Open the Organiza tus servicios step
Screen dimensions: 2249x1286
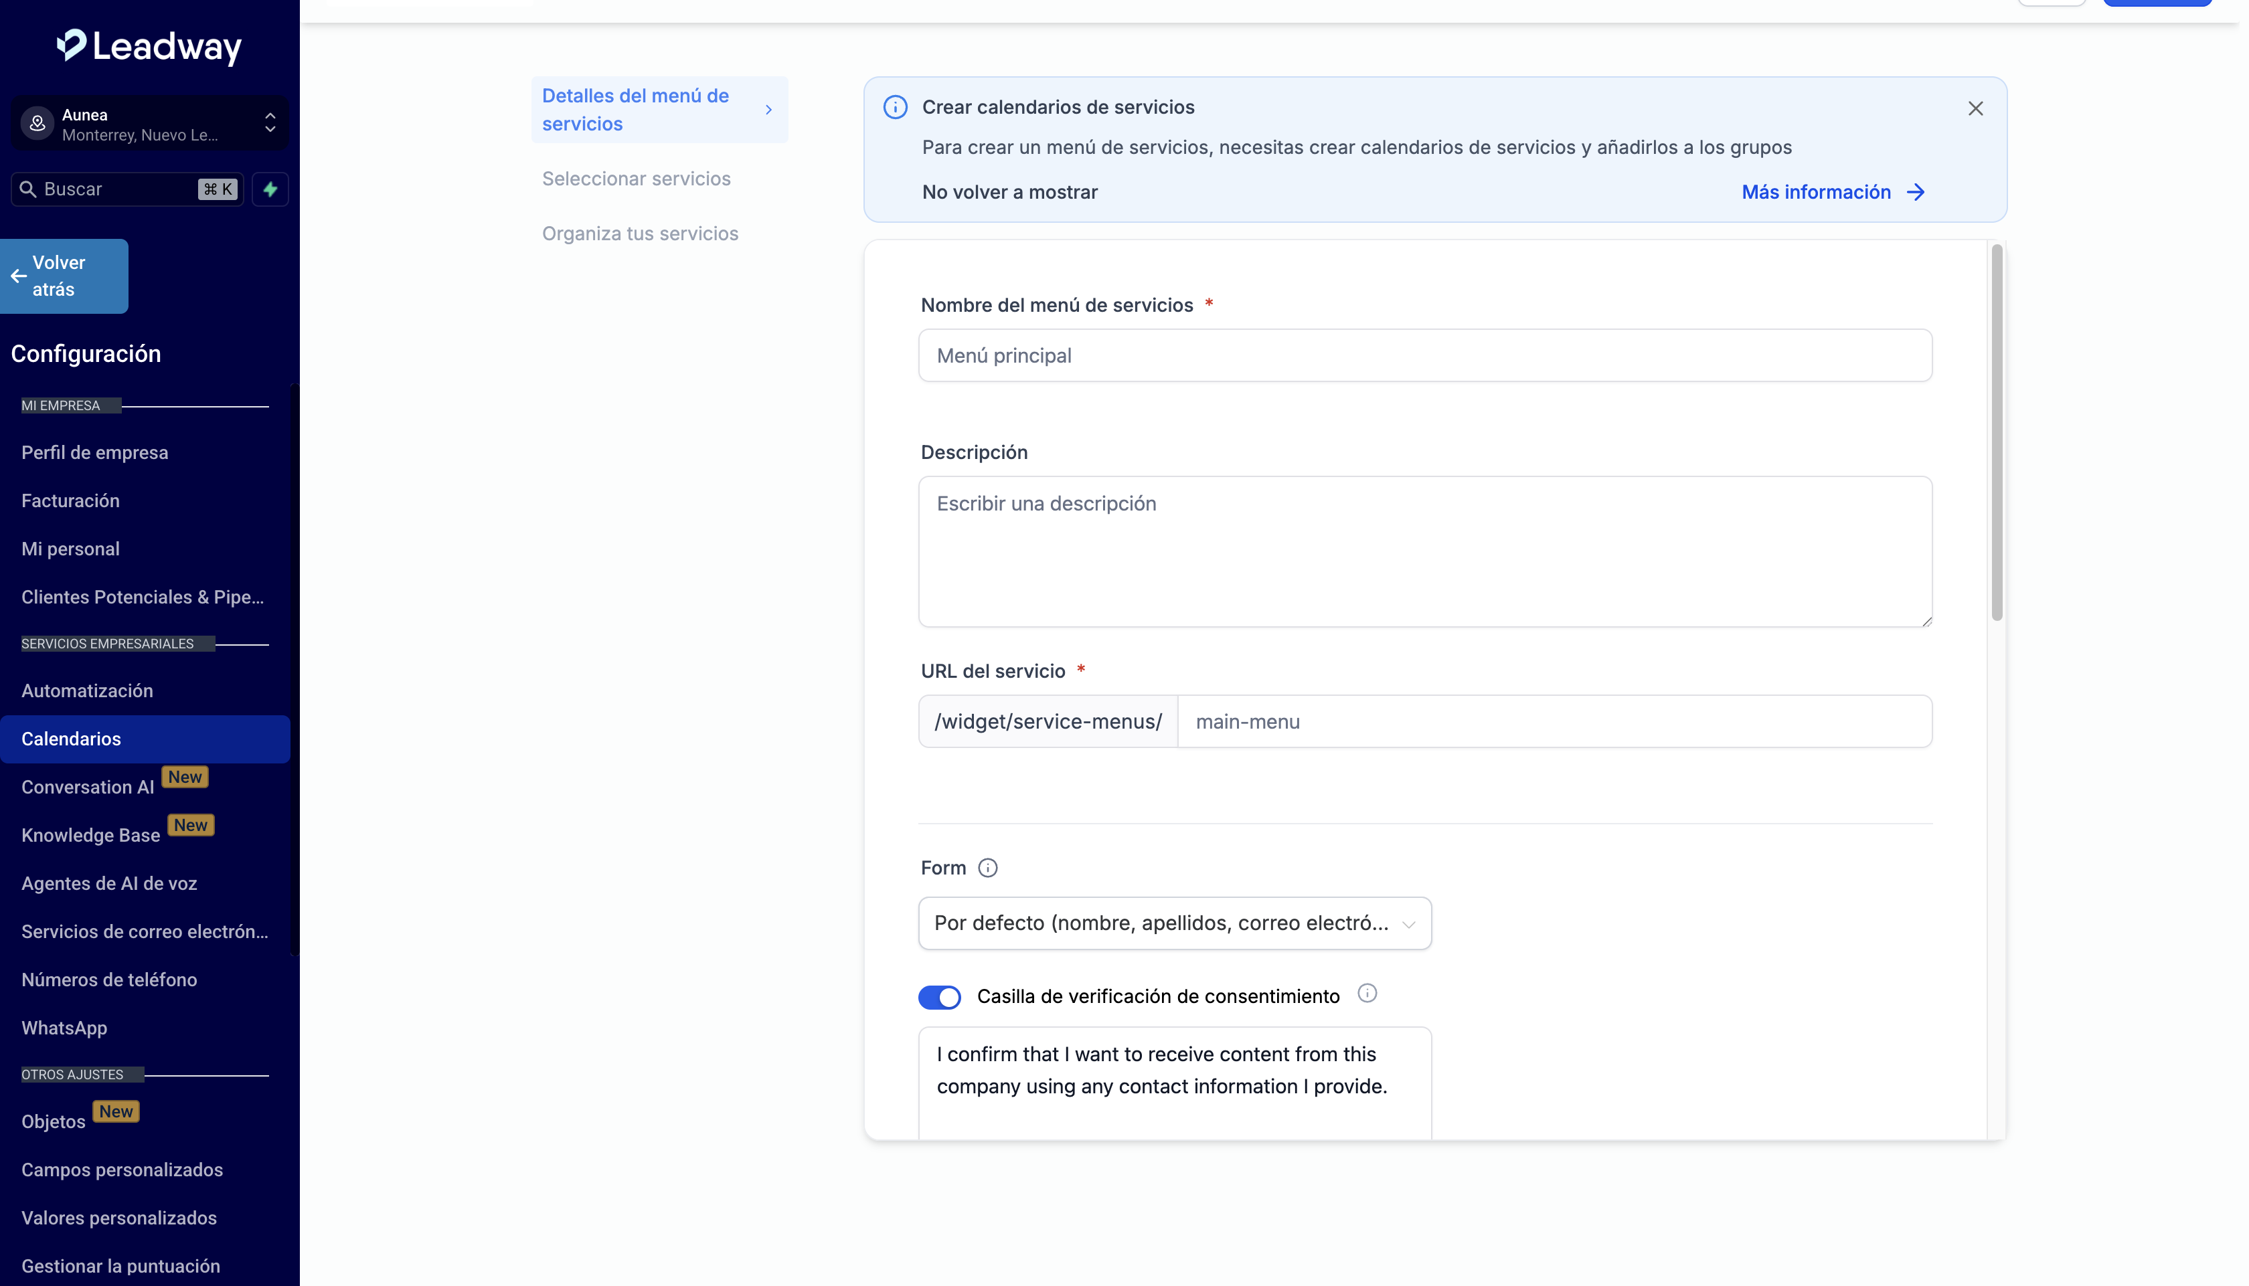(x=639, y=233)
